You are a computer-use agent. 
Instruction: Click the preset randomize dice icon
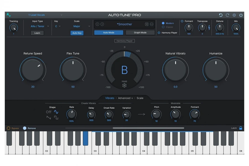point(147,24)
